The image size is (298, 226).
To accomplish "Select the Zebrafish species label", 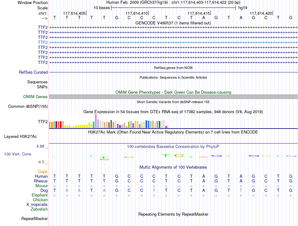I will (x=39, y=209).
